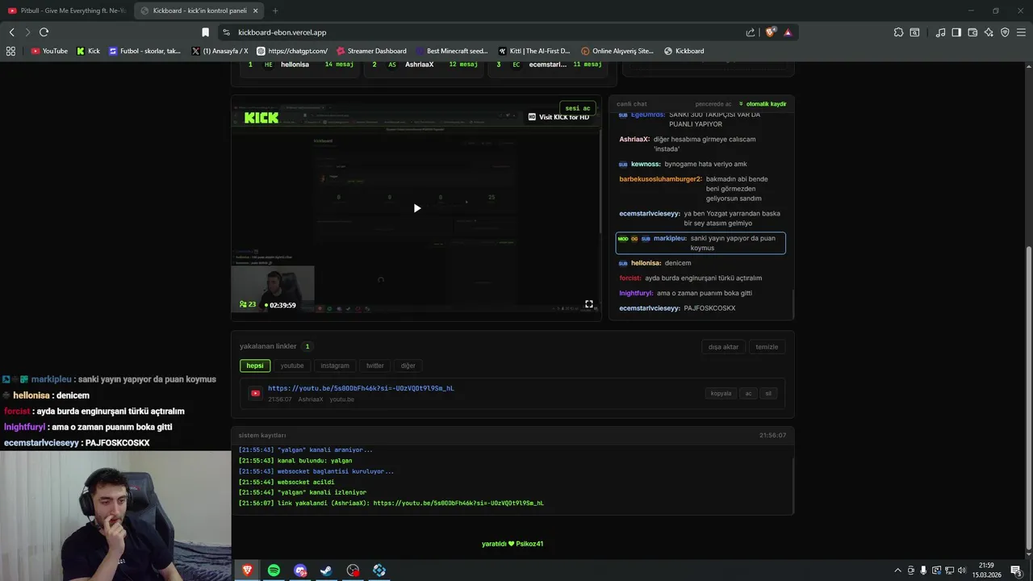
Task: Toggle 'otomatik kaydır' auto-scroll in chat
Action: 763,104
